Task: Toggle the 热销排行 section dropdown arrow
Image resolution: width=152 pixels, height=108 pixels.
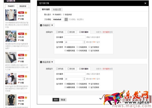Action: coord(52,25)
